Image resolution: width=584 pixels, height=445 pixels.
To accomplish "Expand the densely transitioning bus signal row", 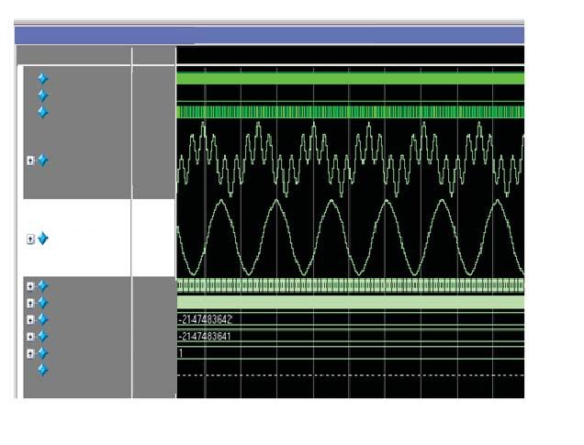I will click(30, 286).
